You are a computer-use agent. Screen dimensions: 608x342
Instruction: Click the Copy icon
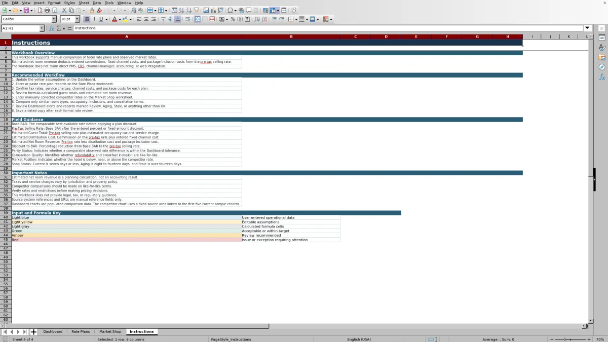pyautogui.click(x=71, y=10)
